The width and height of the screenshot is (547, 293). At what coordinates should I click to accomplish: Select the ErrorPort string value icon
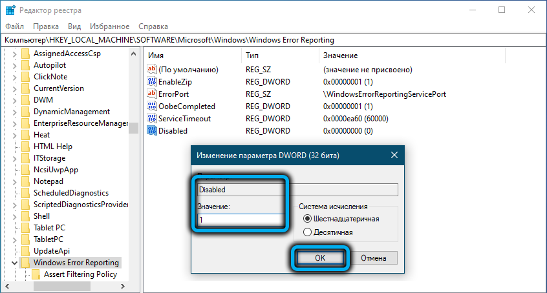(x=153, y=94)
